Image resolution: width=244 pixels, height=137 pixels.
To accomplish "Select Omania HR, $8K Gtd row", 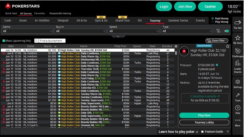I will click(88, 125).
